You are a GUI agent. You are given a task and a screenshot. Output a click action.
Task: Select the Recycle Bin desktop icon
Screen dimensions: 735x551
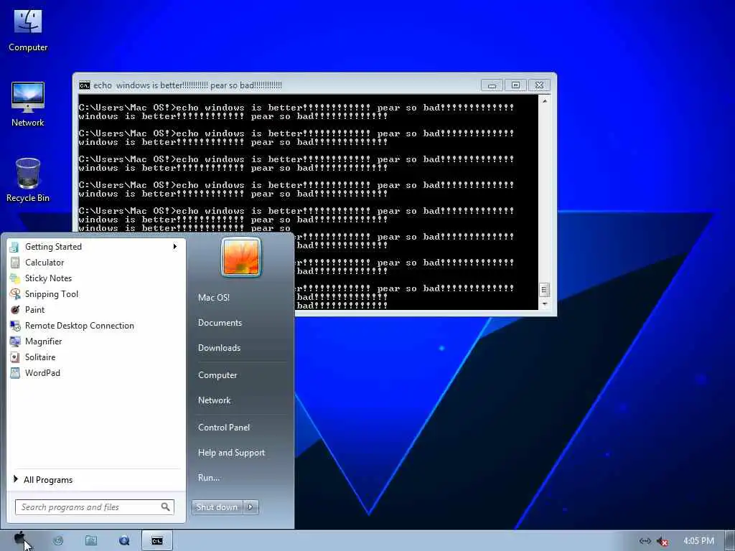click(x=28, y=180)
